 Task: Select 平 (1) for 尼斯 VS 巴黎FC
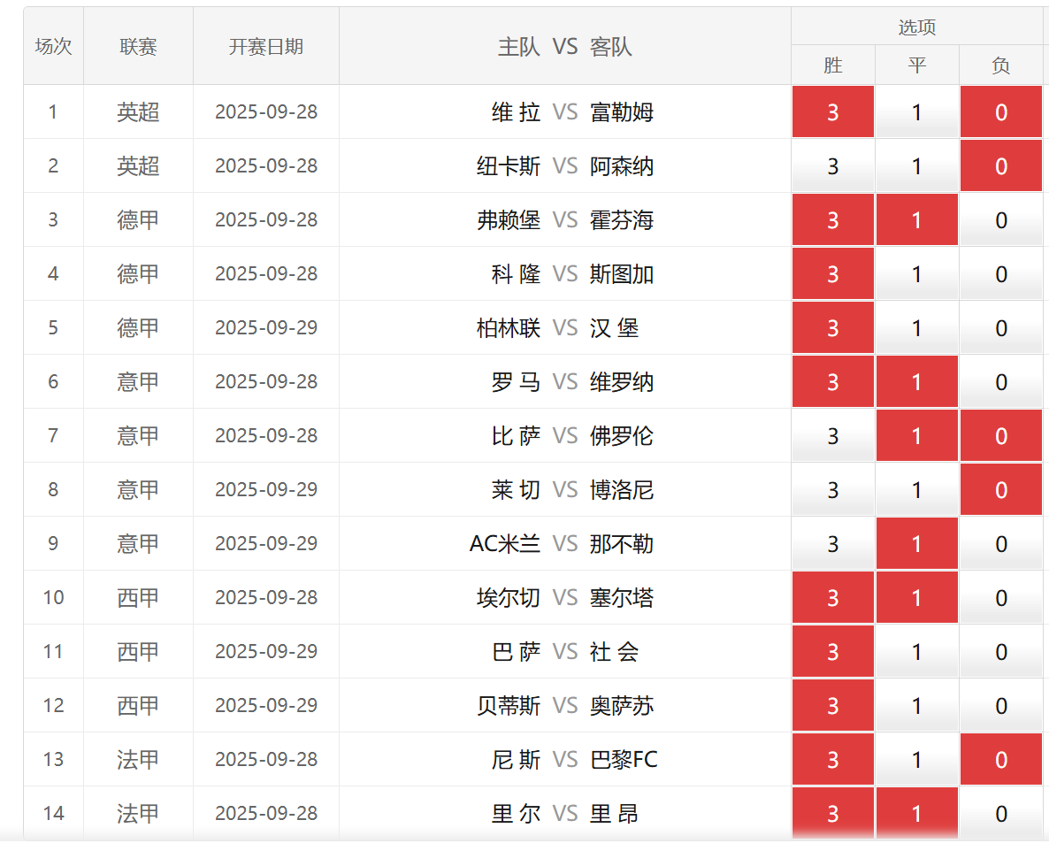pyautogui.click(x=916, y=760)
